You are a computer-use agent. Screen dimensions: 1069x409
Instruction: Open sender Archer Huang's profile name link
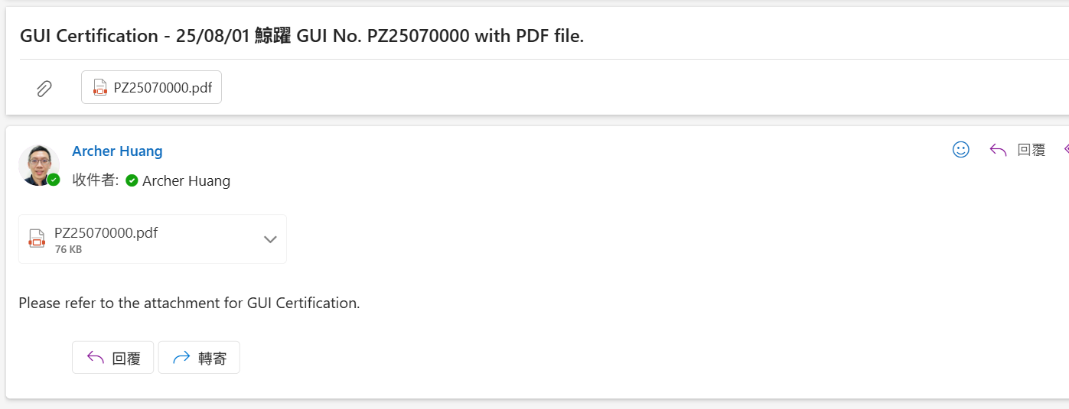coord(117,151)
